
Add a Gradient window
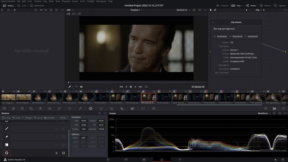49,118
